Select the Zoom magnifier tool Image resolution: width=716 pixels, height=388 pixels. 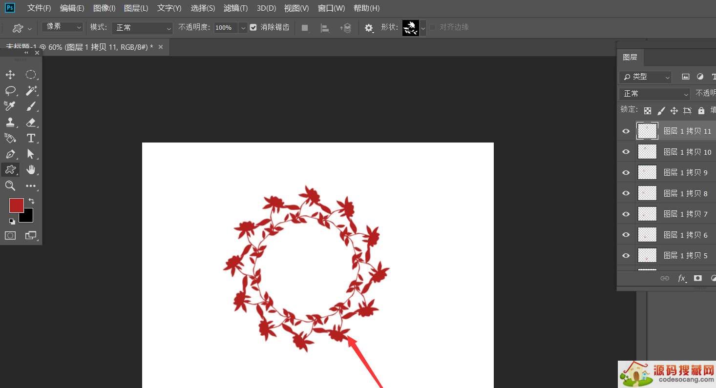click(10, 185)
